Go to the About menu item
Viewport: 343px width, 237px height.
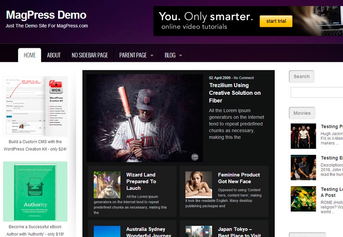point(54,55)
